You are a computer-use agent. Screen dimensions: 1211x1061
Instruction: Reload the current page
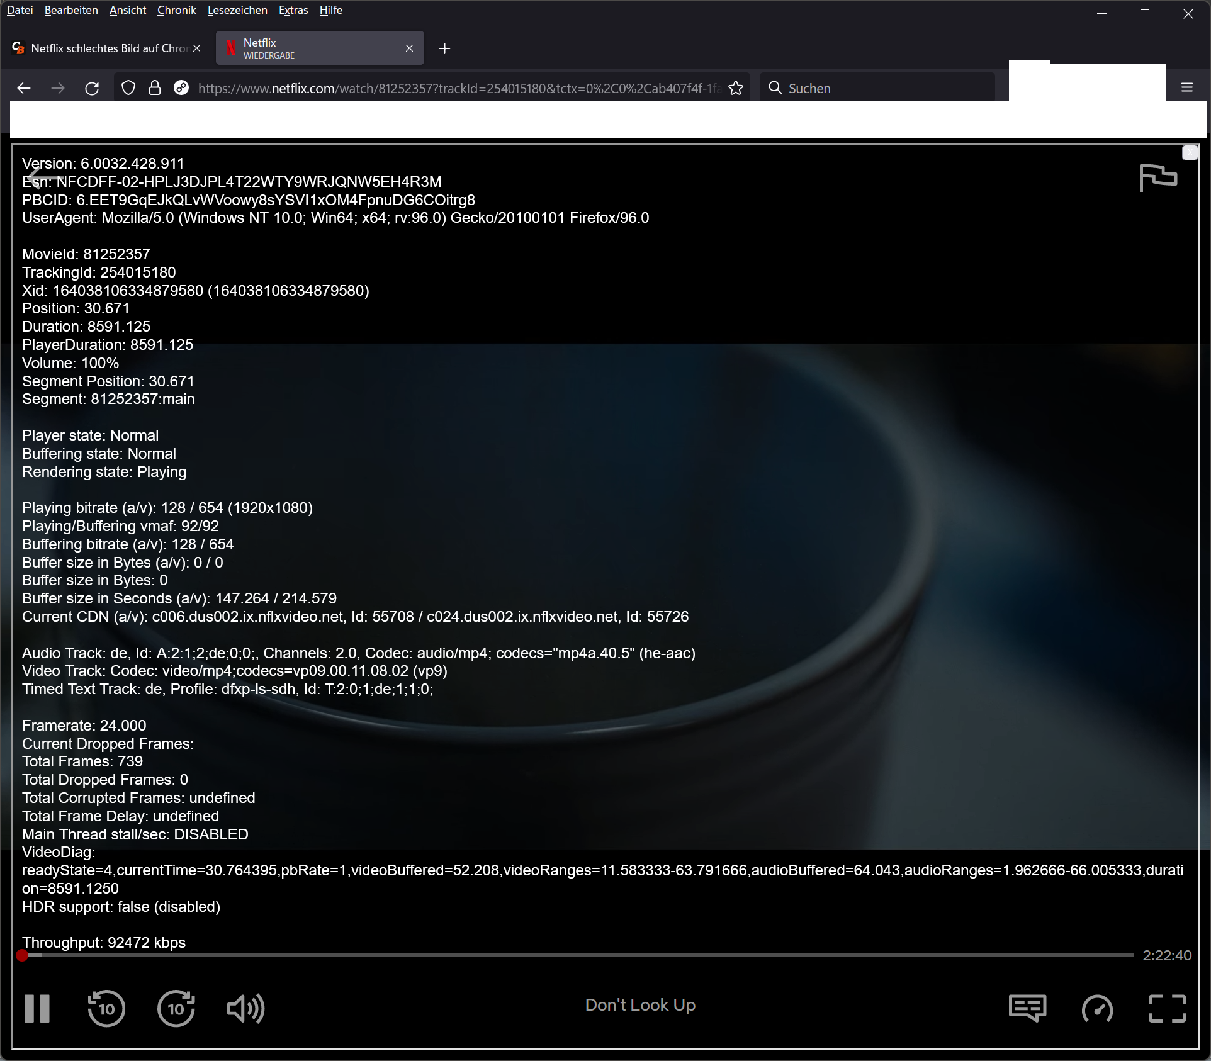tap(92, 88)
